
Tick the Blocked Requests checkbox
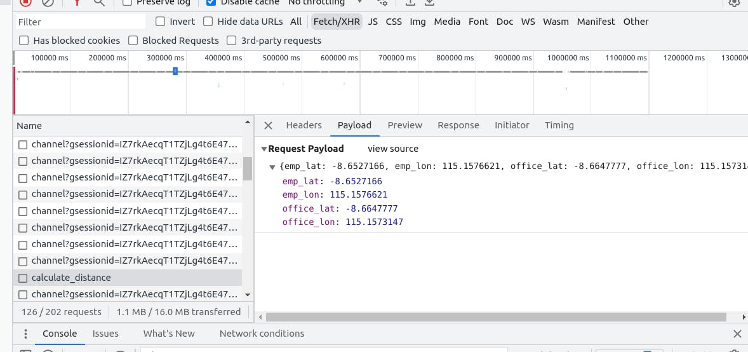133,41
